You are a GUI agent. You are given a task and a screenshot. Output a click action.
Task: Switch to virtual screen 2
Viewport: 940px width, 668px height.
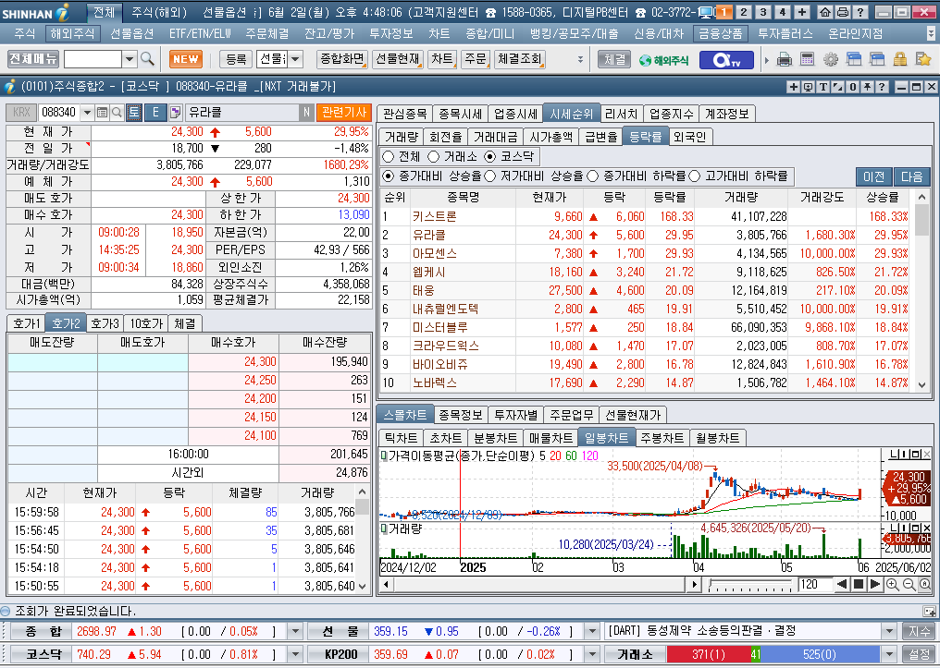coord(743,12)
